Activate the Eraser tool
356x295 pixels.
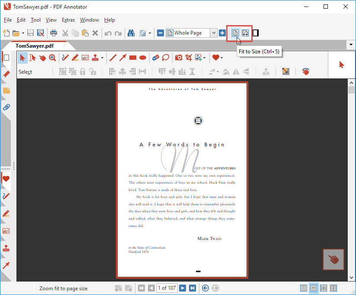click(x=156, y=58)
